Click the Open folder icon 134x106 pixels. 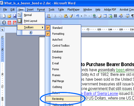10,16
